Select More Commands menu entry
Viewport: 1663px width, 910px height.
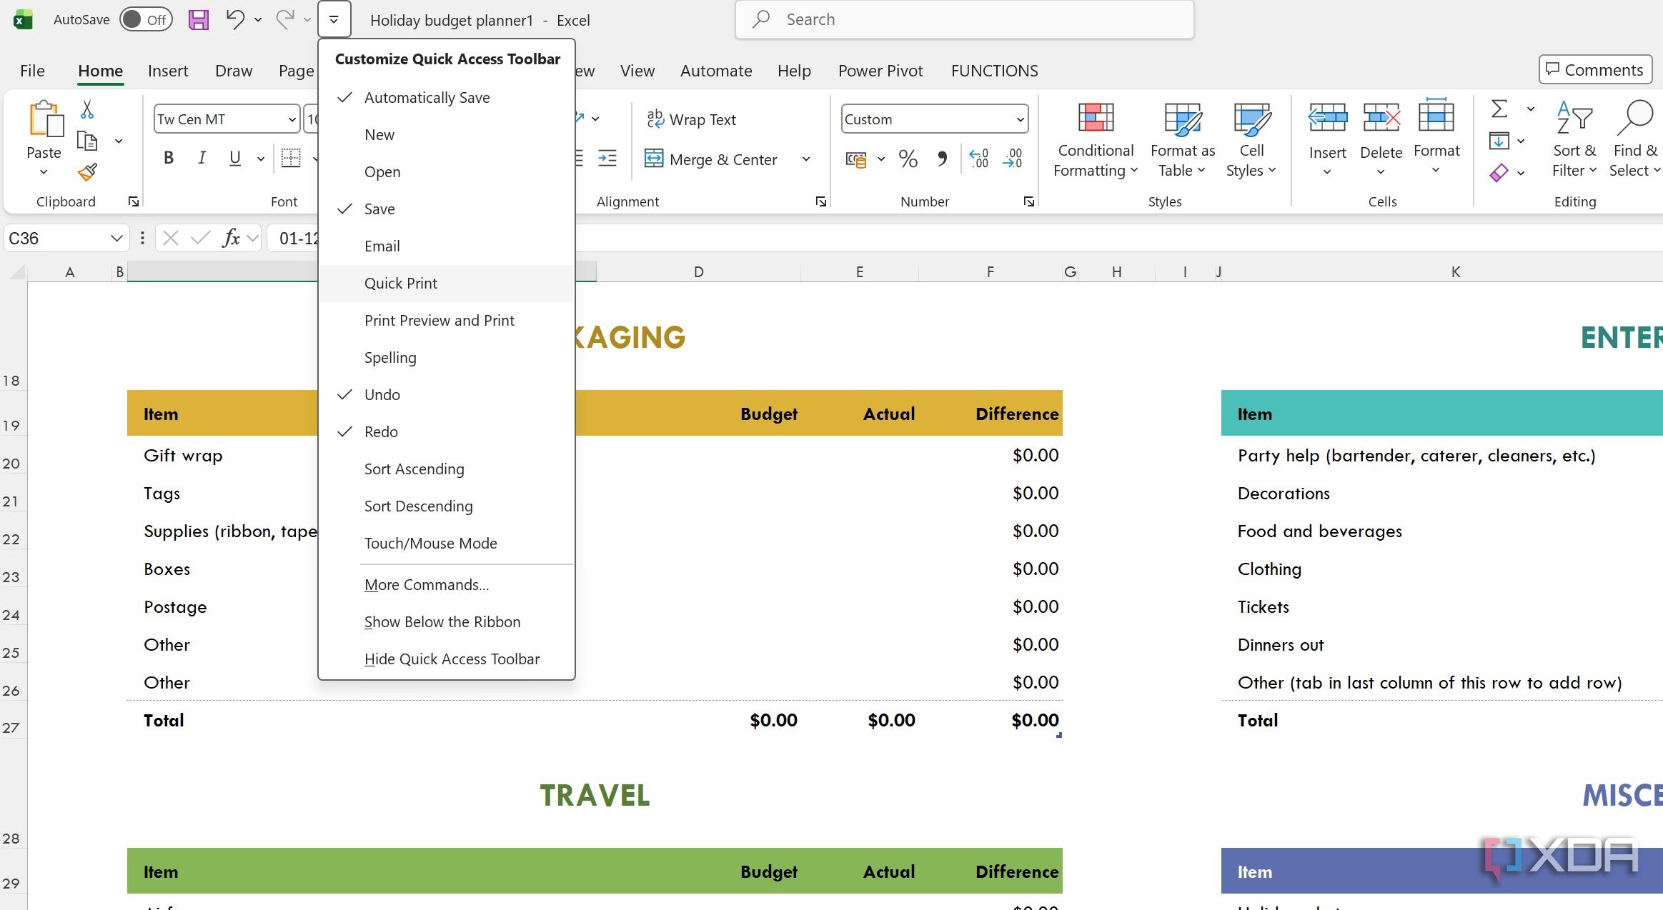pos(426,584)
